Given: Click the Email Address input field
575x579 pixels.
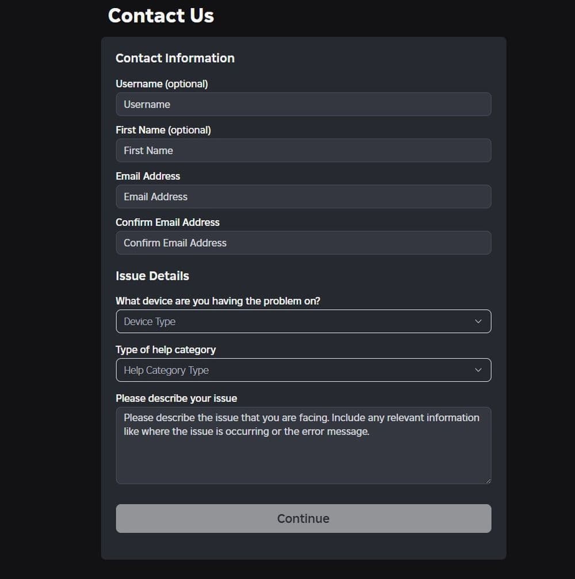Looking at the screenshot, I should coord(303,196).
